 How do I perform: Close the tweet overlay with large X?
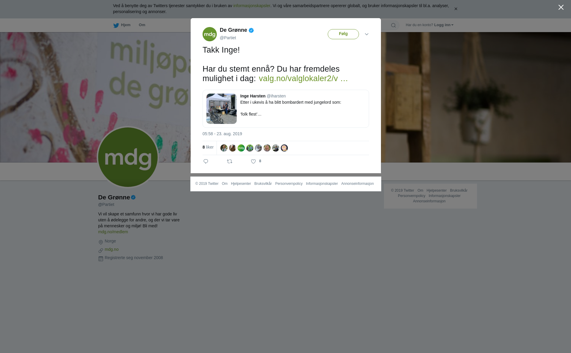pyautogui.click(x=561, y=7)
